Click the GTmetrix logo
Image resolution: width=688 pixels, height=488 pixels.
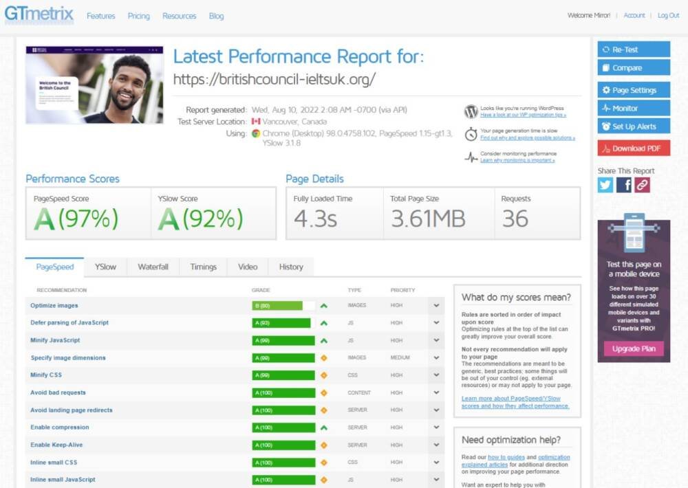(x=39, y=14)
